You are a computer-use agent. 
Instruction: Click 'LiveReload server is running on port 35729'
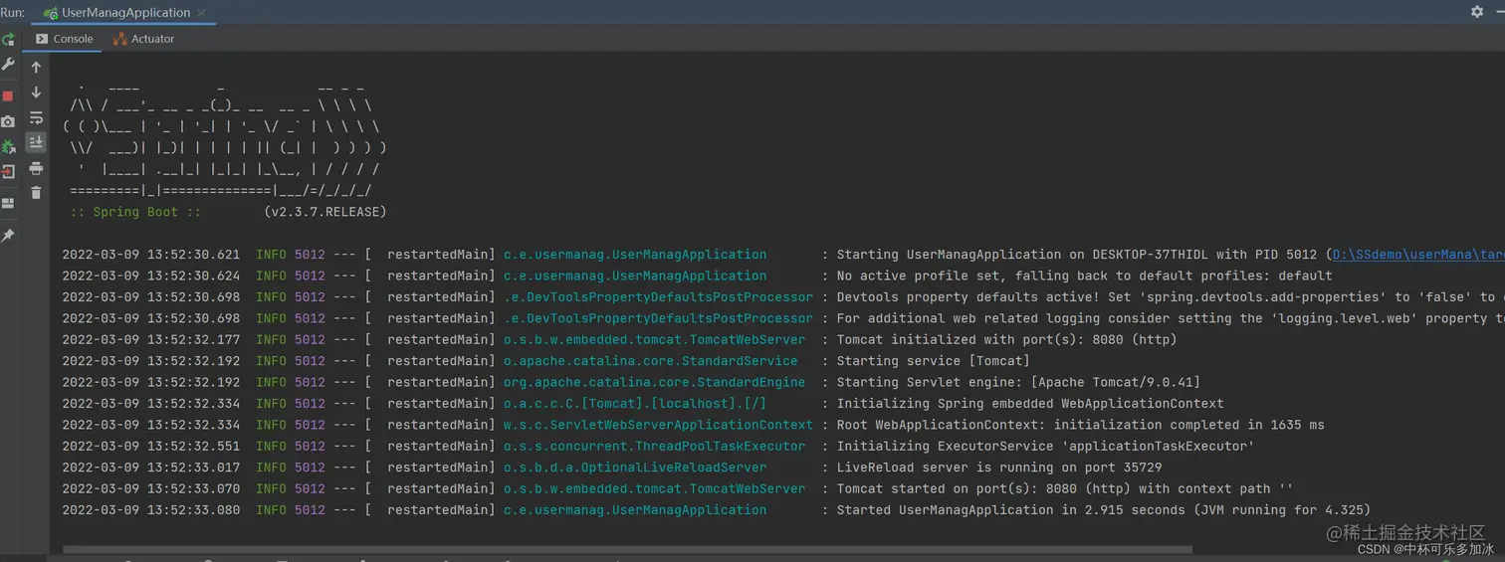point(998,468)
